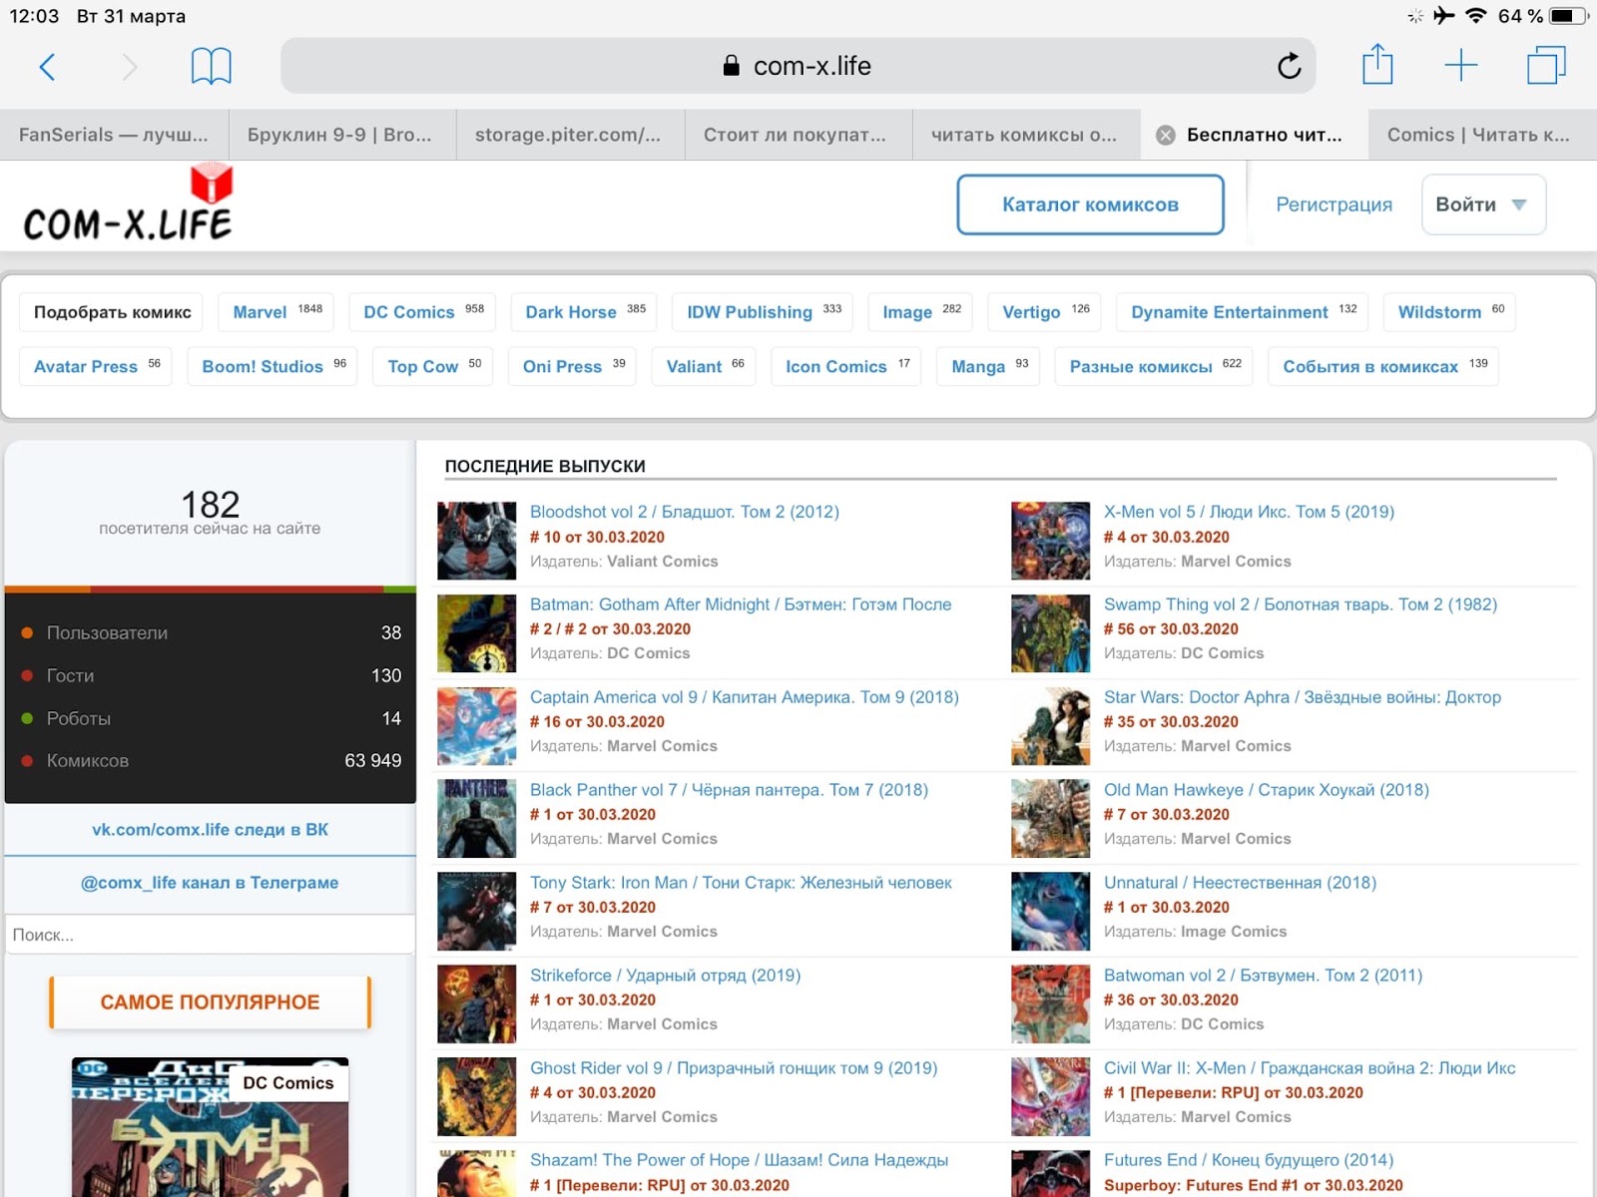Open the Top Cow category
Viewport: 1597px width, 1197px height.
pos(433,366)
